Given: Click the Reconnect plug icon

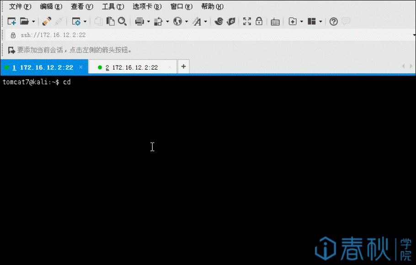Looking at the screenshot, I should (x=47, y=22).
